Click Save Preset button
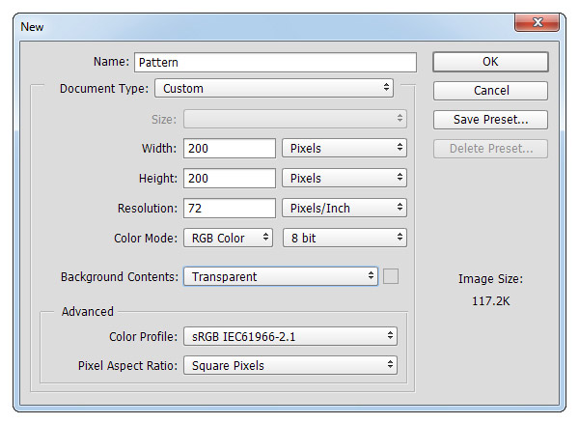 click(x=490, y=120)
